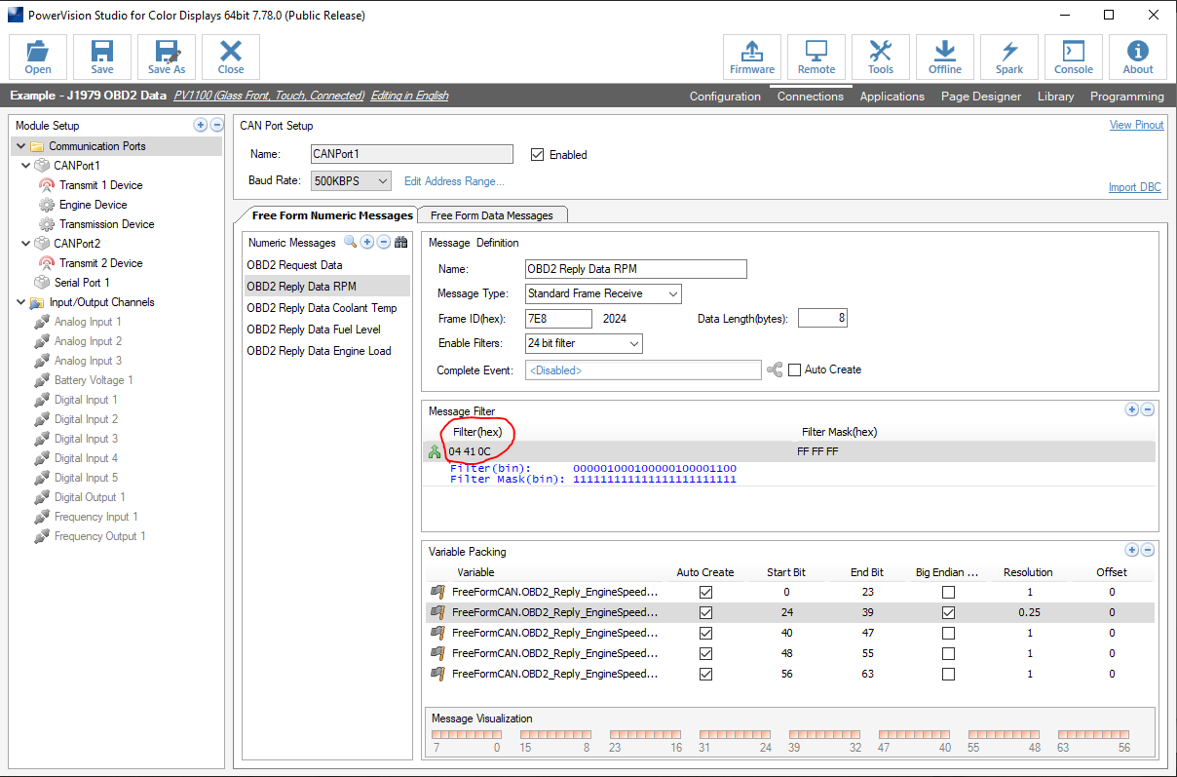Add a message filter with the plus icon
This screenshot has width=1177, height=777.
1131,409
